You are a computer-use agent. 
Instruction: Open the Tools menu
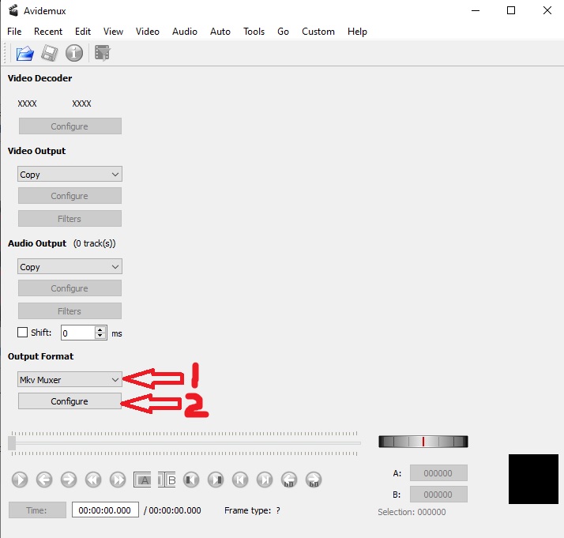coord(254,32)
